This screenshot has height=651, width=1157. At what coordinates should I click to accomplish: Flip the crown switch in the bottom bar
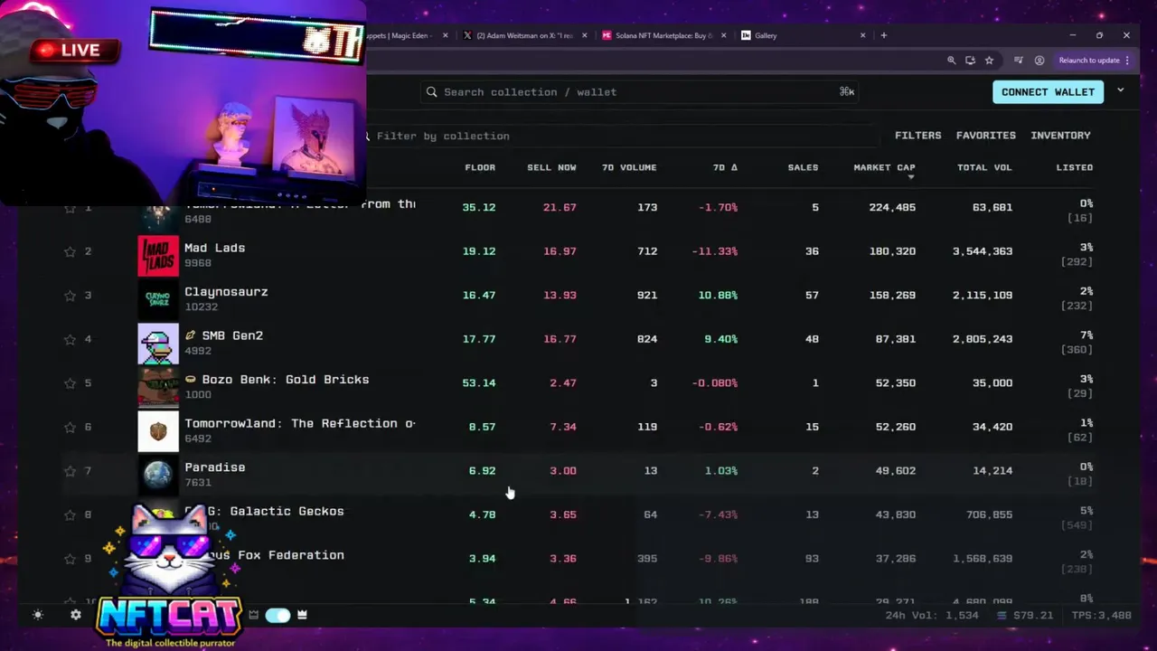(x=277, y=615)
